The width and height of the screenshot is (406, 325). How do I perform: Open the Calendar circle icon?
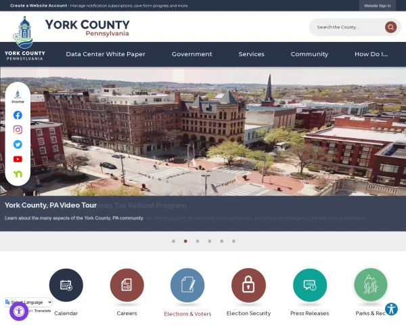point(66,285)
